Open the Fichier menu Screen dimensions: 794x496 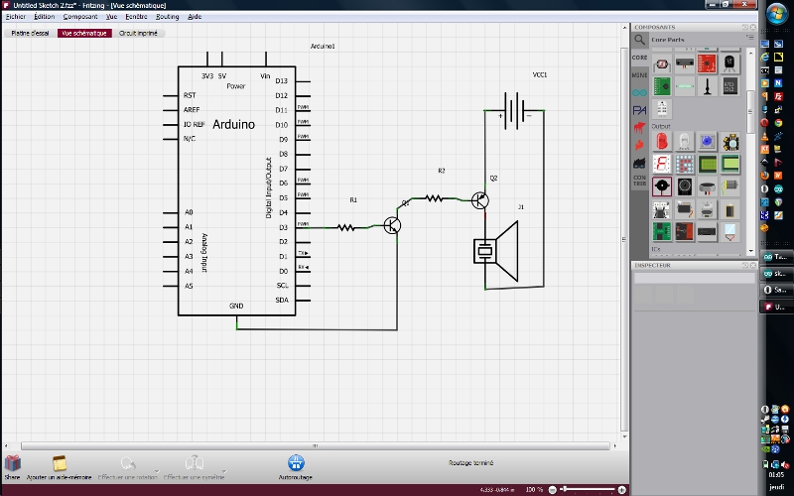pos(15,17)
